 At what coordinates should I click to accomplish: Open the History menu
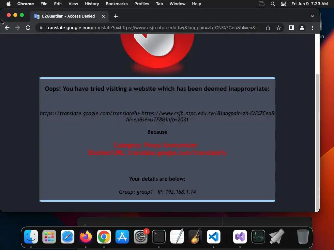92,4
